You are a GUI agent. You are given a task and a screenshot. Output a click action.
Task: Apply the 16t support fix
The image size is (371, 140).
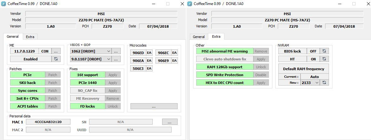coord(113,75)
